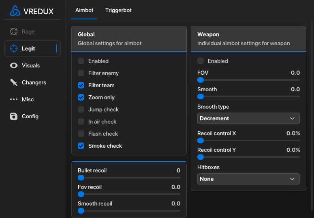Click the Global panel header title
The height and width of the screenshot is (218, 314).
(86, 34)
